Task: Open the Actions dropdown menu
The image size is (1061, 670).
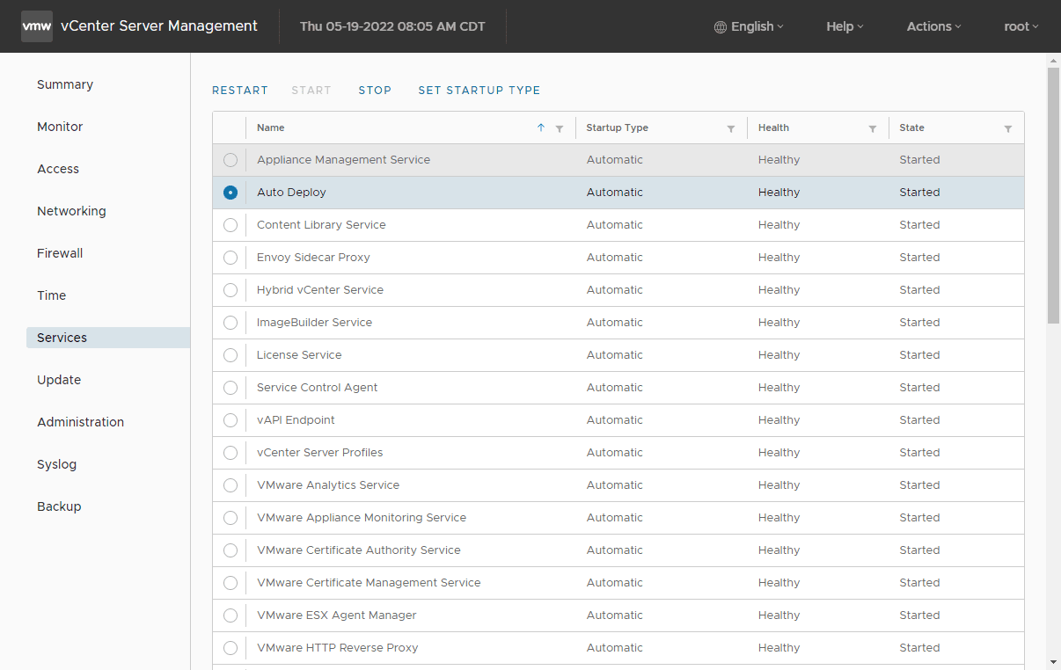Action: [x=933, y=26]
